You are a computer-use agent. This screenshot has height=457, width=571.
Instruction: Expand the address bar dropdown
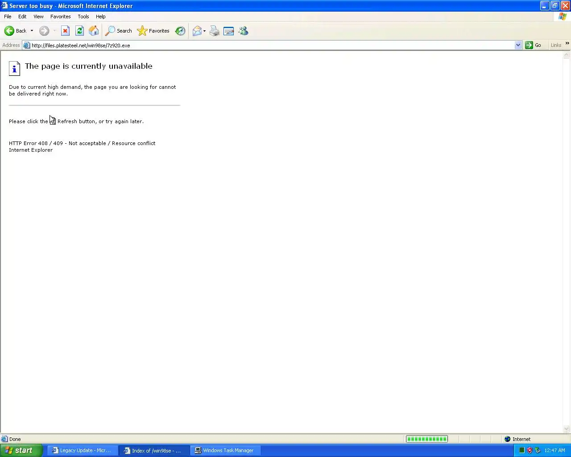518,45
